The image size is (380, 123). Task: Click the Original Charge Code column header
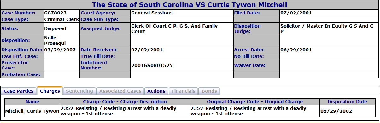pos(255,102)
